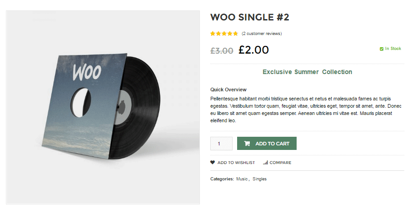Click the first yellow rating star

click(213, 34)
